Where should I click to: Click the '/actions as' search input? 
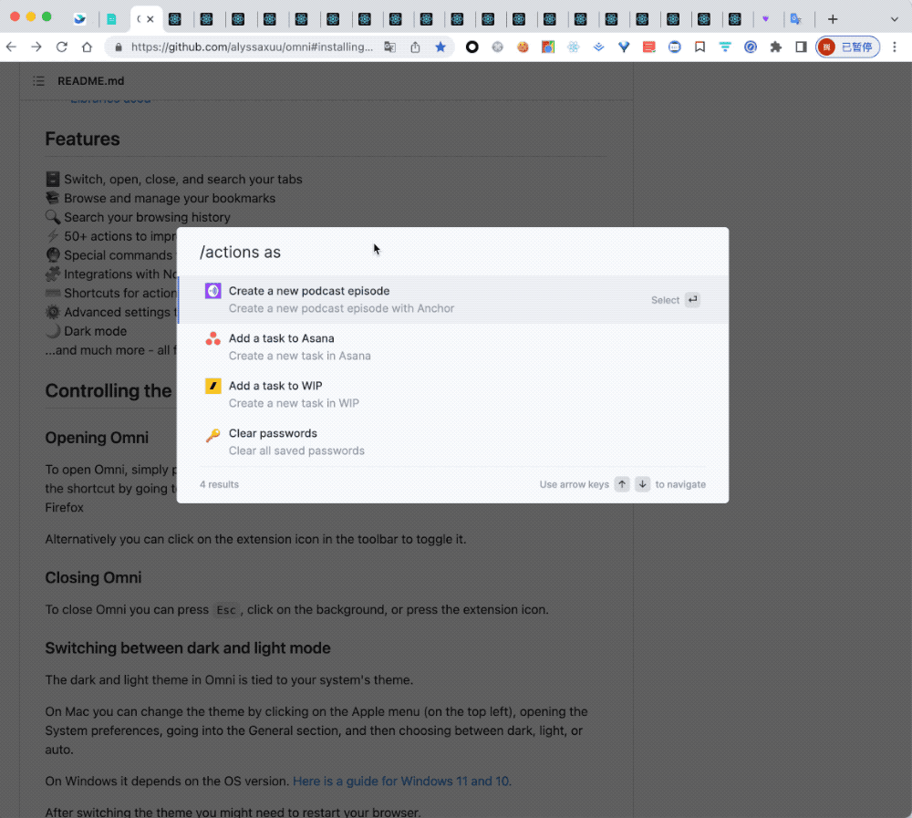456,252
